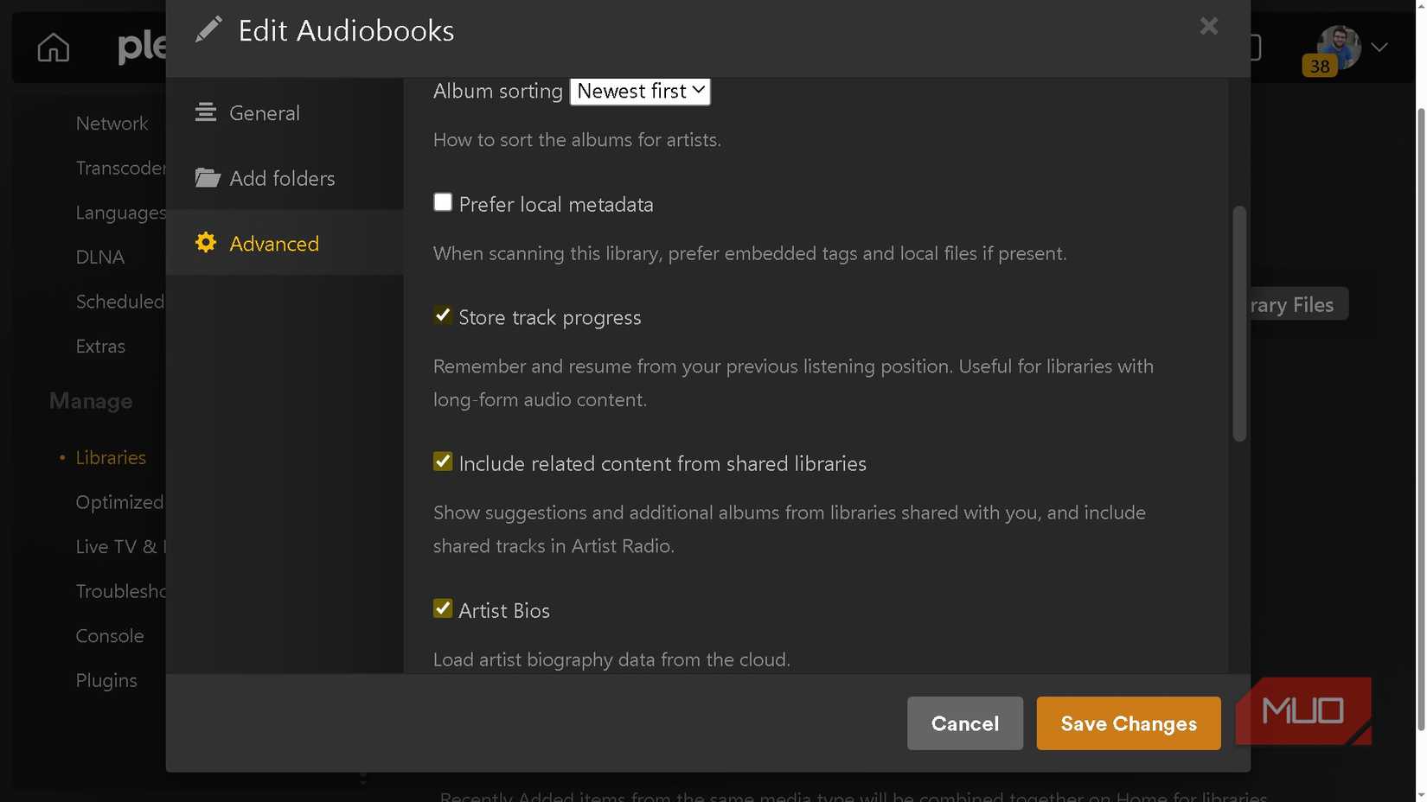Click the pencil icon beside Edit Audiobooks
1427x802 pixels.
[x=208, y=30]
